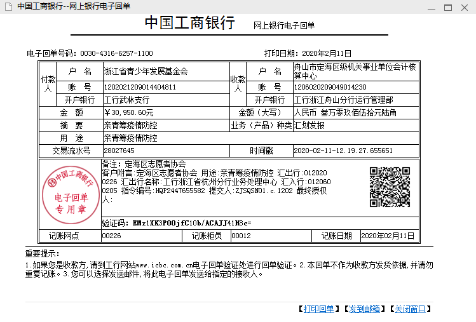
Task: Click 亲青筹疫情防控 in the 摘要 row
Action: tap(130, 125)
